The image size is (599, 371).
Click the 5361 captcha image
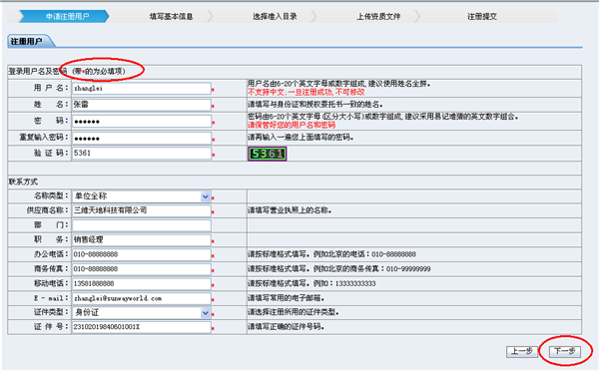(x=267, y=154)
